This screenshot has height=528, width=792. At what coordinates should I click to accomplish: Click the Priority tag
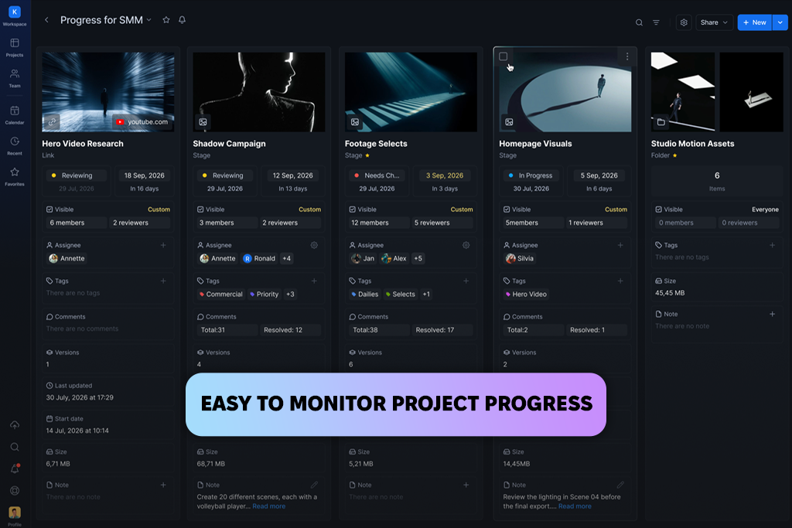[265, 295]
